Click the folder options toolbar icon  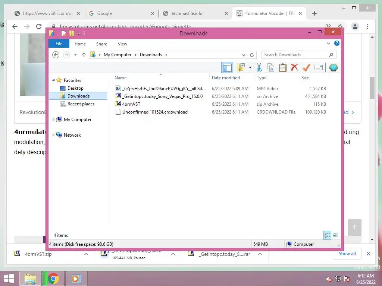coord(241,67)
